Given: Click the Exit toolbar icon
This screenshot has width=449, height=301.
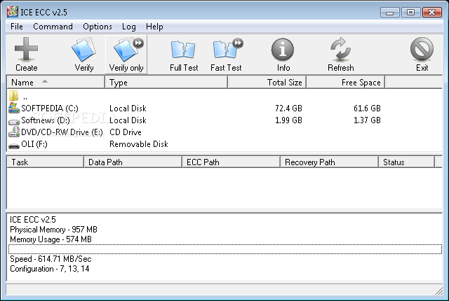Looking at the screenshot, I should coord(422,49).
